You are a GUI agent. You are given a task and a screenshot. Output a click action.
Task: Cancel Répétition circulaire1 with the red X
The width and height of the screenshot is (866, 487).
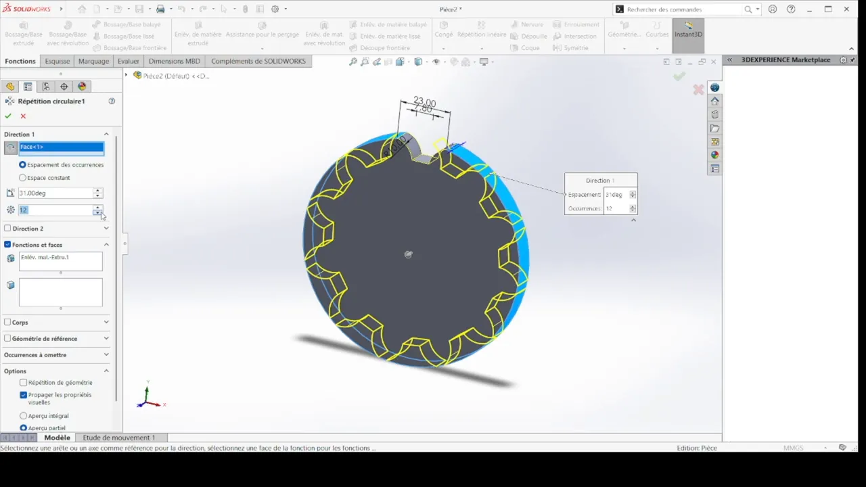(23, 116)
